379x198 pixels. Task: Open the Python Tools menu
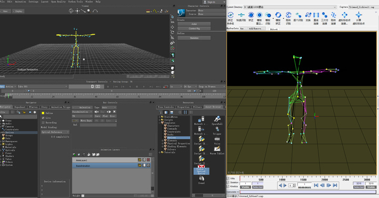tap(75, 2)
